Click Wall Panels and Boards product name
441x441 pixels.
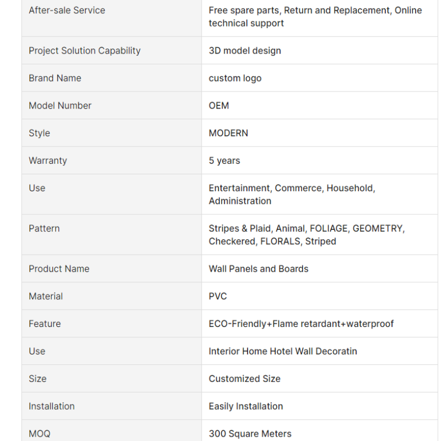click(x=259, y=269)
